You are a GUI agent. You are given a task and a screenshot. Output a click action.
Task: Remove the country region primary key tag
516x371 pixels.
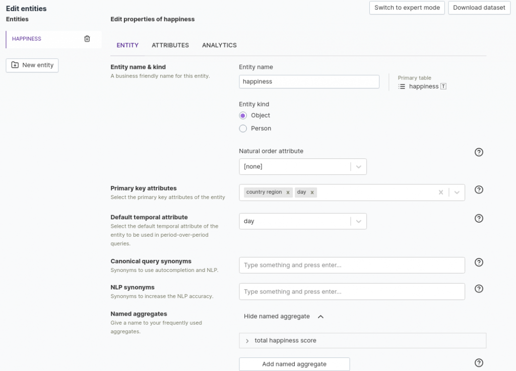click(x=288, y=193)
